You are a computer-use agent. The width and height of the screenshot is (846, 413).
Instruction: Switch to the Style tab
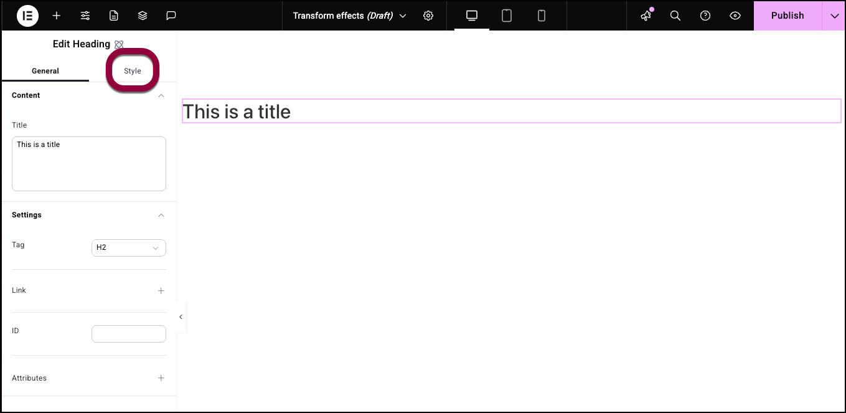133,71
